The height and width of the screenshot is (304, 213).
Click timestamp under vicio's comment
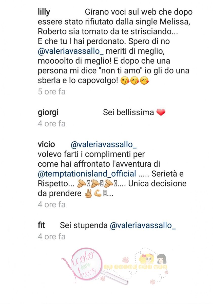pyautogui.click(x=52, y=204)
